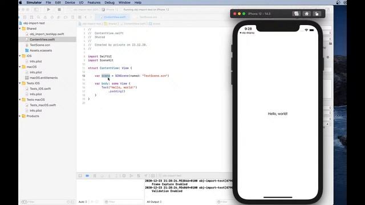Screen dimensions: 365x205
Task: Open the Simulator application menu
Action: coord(34,2)
